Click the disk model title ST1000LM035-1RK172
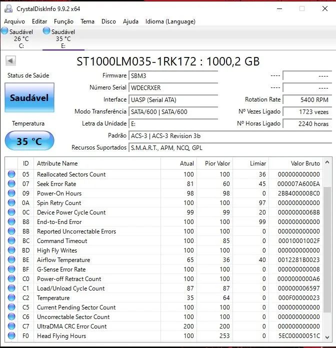336x348 pixels. pyautogui.click(x=136, y=61)
